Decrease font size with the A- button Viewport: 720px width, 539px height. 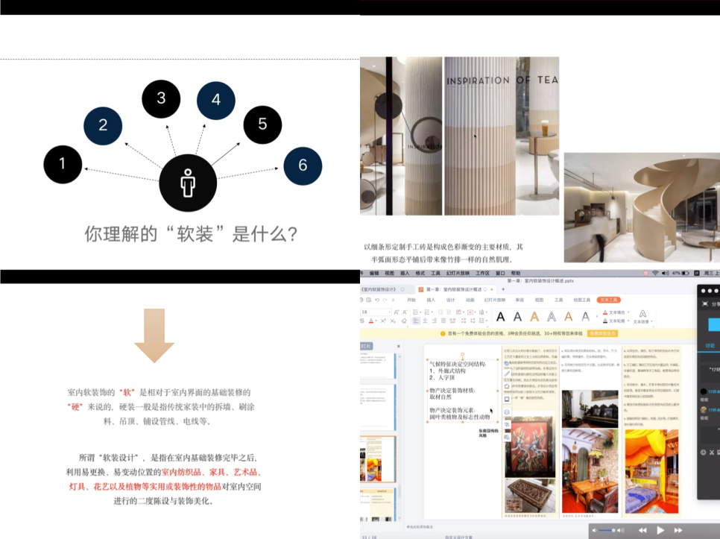[405, 312]
